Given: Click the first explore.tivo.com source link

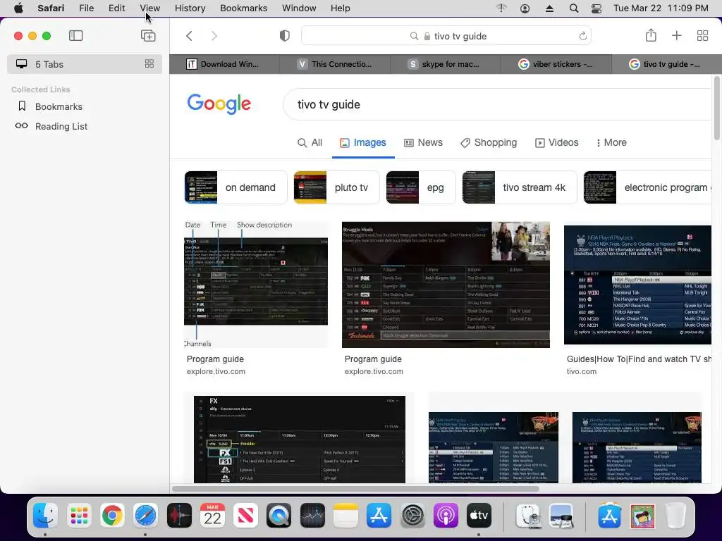Looking at the screenshot, I should (x=216, y=371).
